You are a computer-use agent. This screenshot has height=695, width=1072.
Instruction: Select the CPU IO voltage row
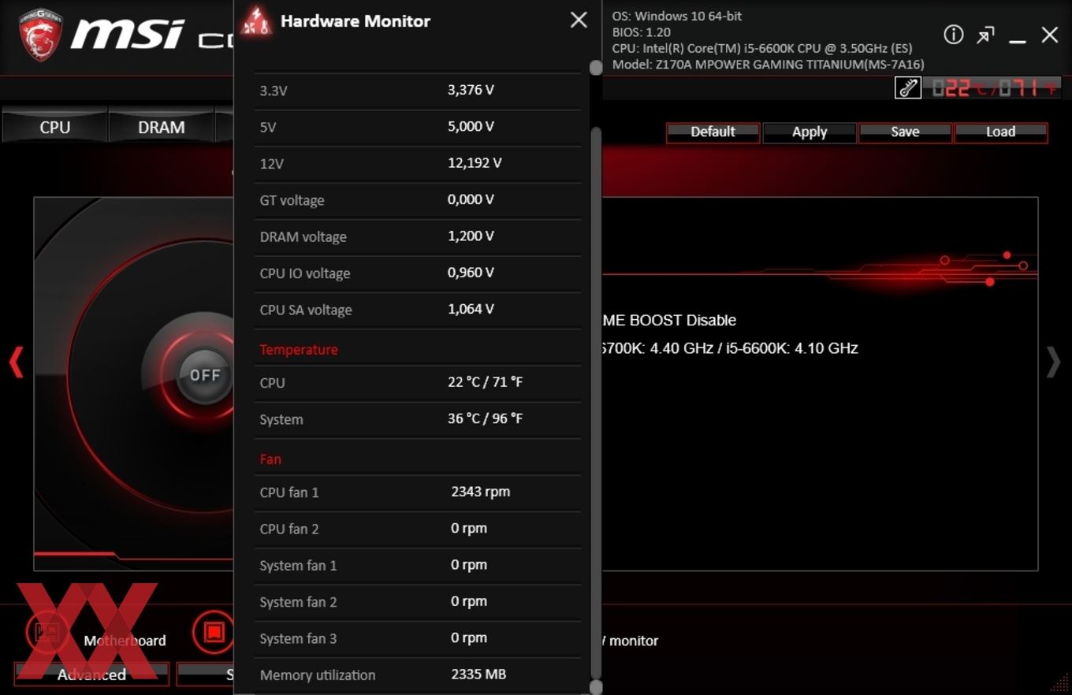pos(418,273)
